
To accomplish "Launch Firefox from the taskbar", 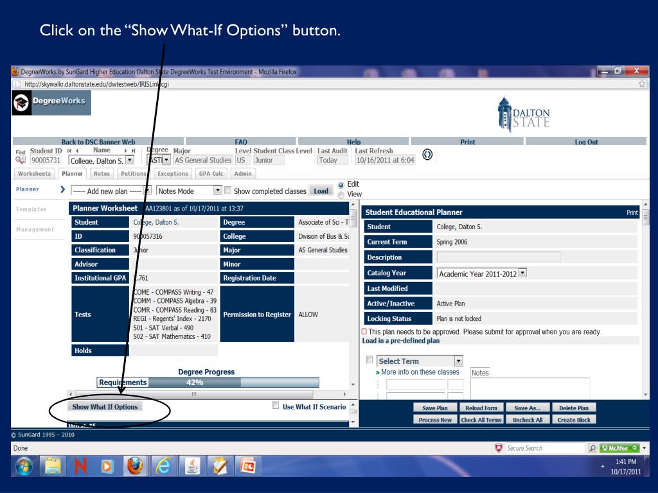I will coord(135,466).
